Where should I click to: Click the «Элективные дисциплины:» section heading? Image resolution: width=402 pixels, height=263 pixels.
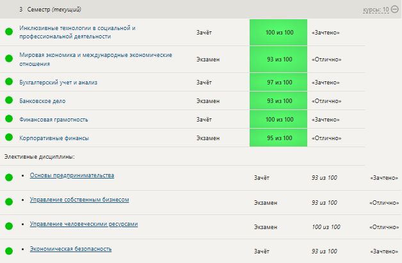pos(40,157)
